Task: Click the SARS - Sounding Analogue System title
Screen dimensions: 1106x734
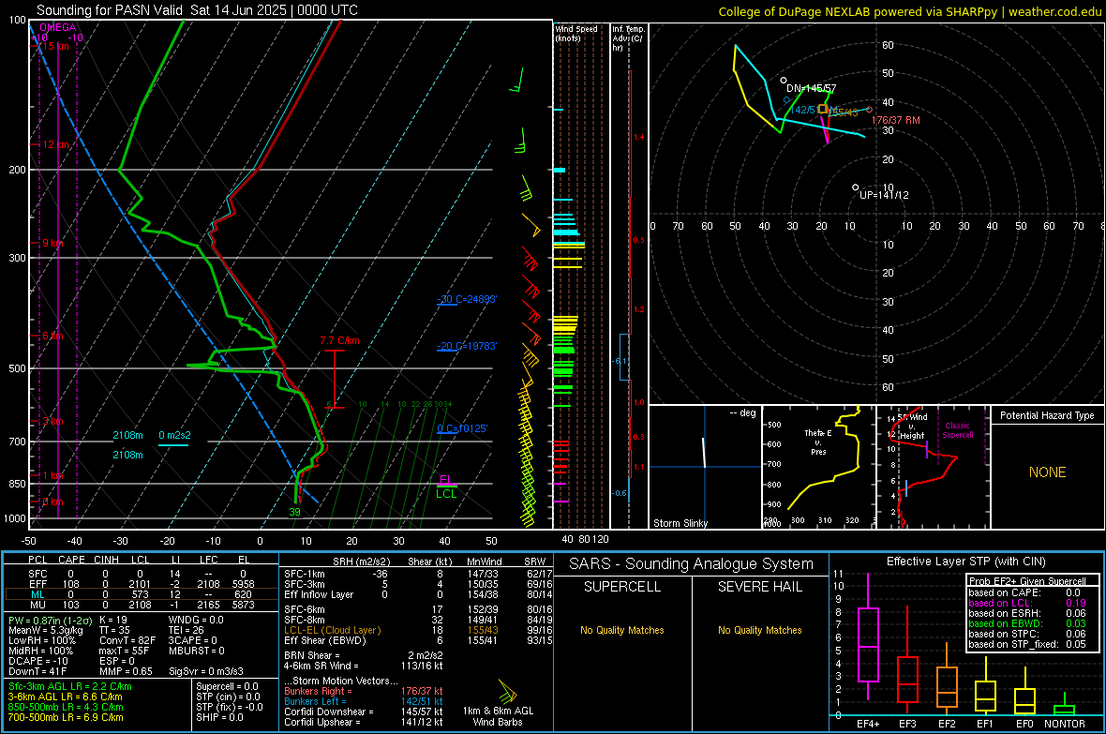Action: click(x=692, y=564)
